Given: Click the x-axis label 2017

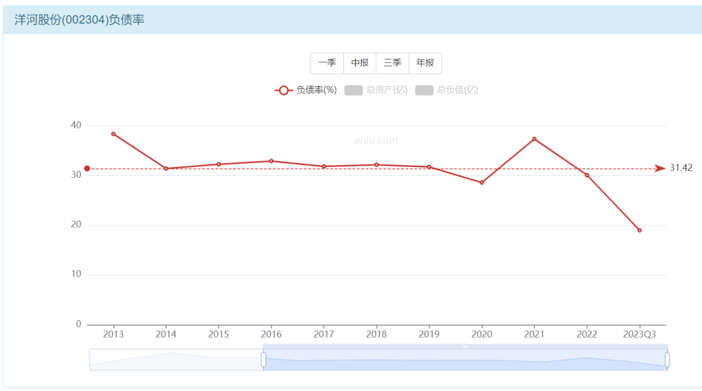Looking at the screenshot, I should [324, 334].
